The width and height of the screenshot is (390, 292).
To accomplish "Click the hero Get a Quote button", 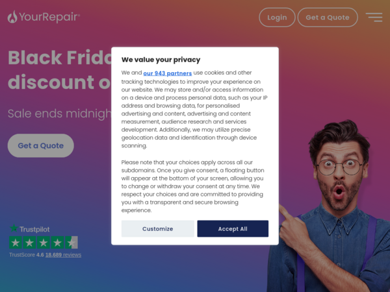I will (41, 145).
